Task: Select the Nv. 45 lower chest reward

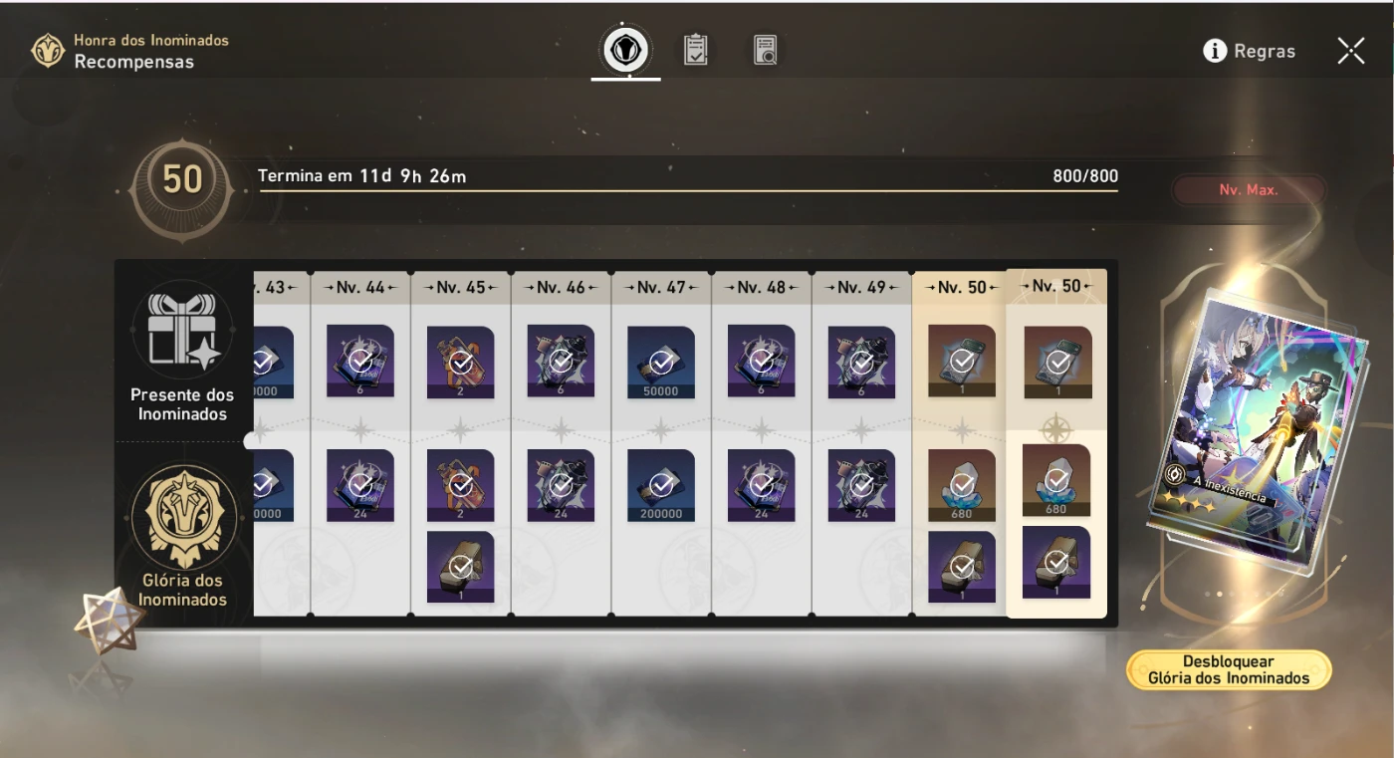Action: (x=461, y=567)
